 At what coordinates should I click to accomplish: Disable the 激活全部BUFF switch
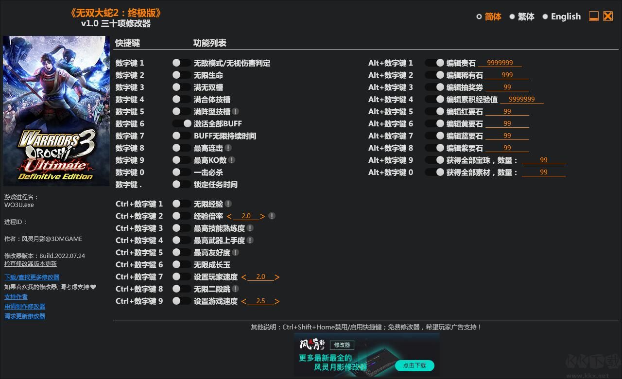click(181, 123)
